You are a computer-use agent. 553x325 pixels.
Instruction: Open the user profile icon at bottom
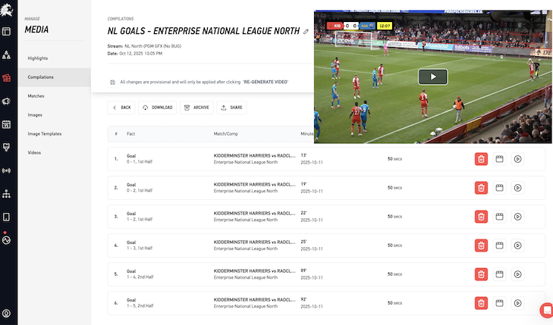point(7,313)
